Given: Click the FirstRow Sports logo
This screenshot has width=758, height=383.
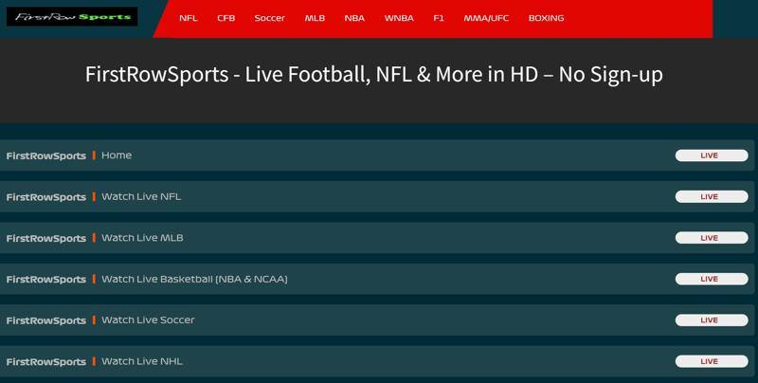Looking at the screenshot, I should point(72,17).
